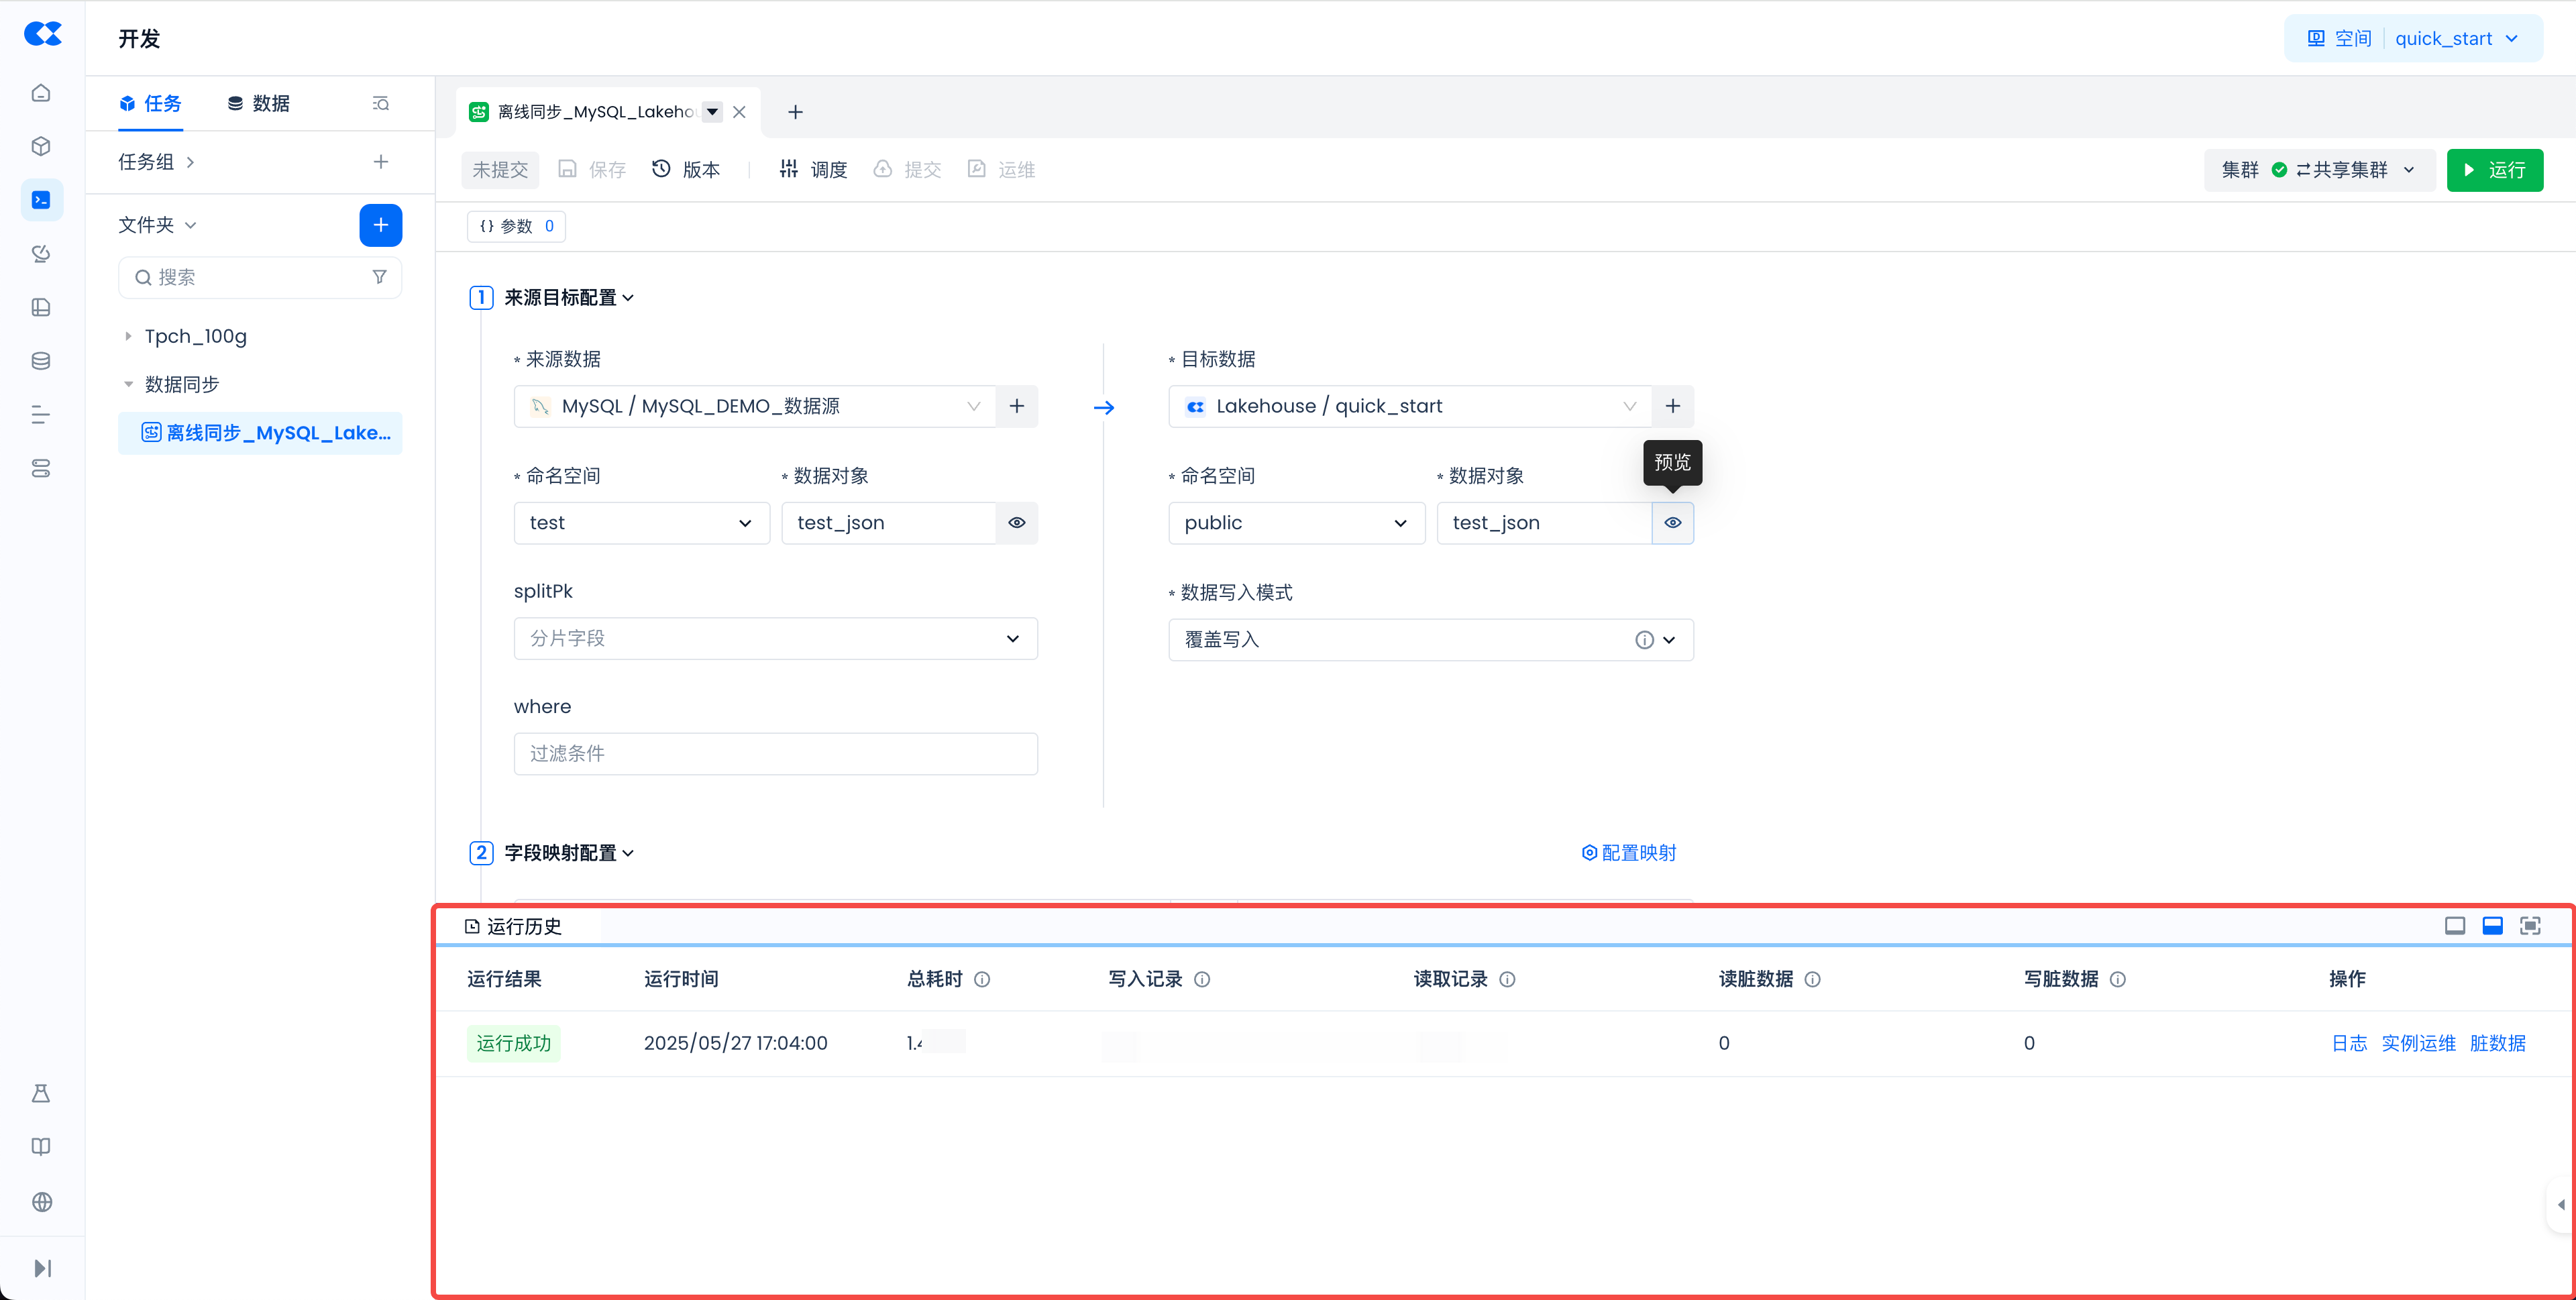Open the schedule settings toolbar item

[813, 170]
